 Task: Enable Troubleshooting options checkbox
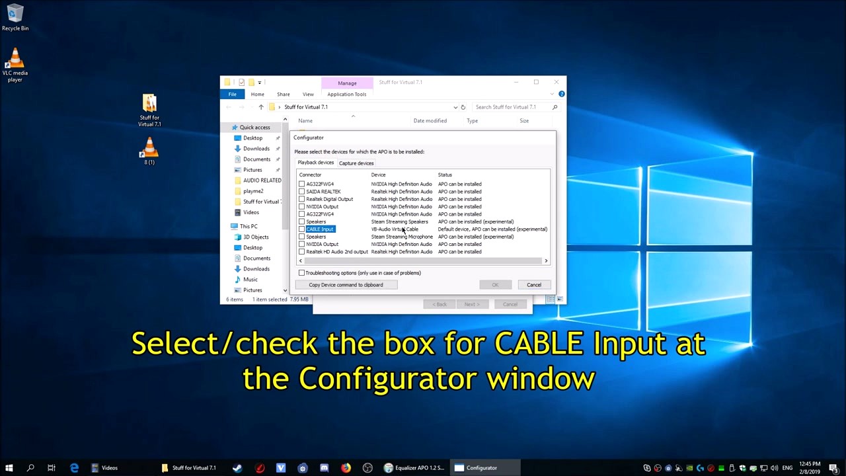tap(302, 272)
